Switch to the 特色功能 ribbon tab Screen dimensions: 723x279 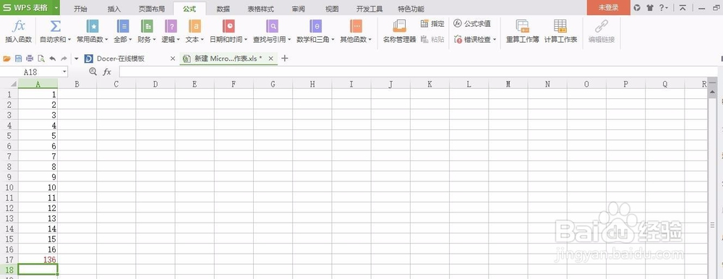click(x=411, y=9)
